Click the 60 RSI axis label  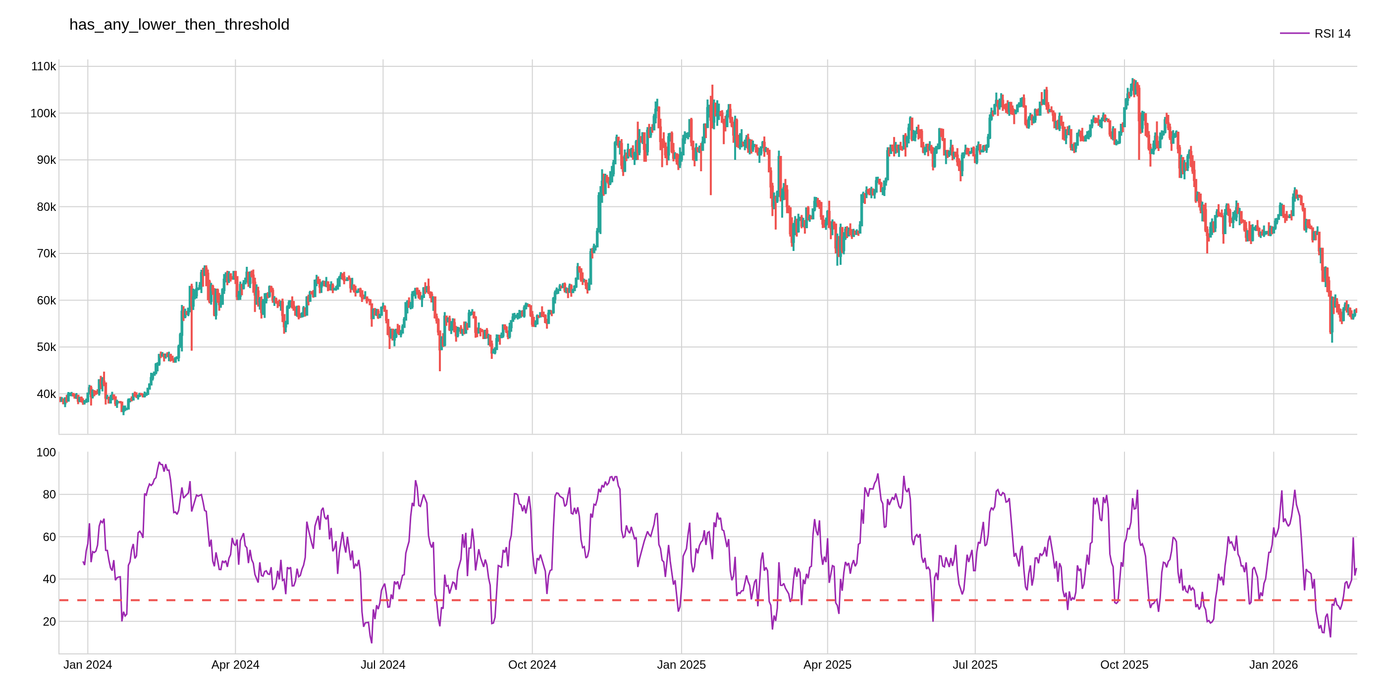point(49,537)
